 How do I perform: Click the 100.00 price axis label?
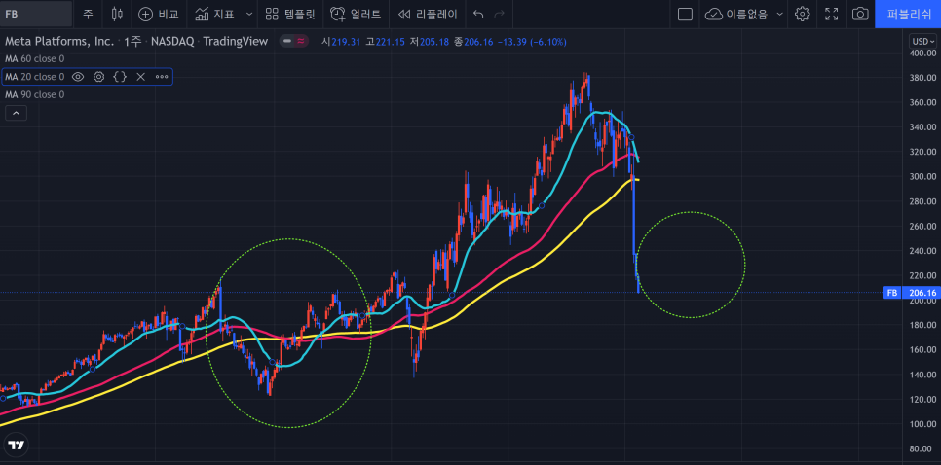pyautogui.click(x=922, y=424)
